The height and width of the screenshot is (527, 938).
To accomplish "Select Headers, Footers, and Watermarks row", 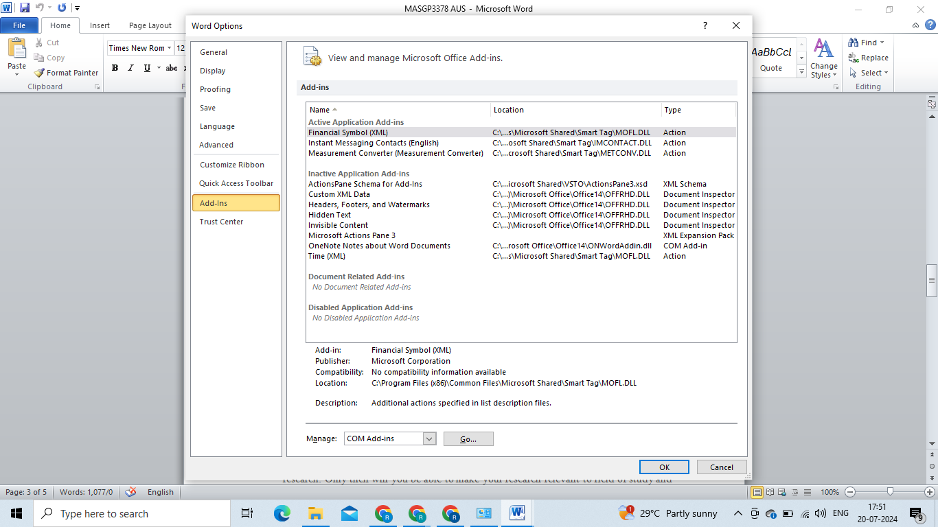I will coord(521,204).
